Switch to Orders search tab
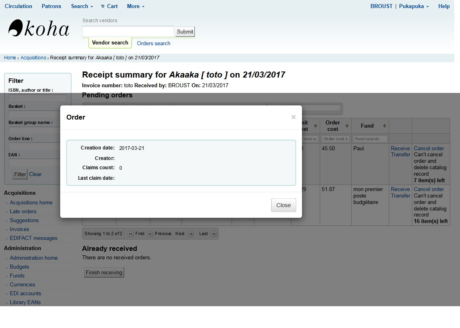This screenshot has width=460, height=328. (154, 43)
